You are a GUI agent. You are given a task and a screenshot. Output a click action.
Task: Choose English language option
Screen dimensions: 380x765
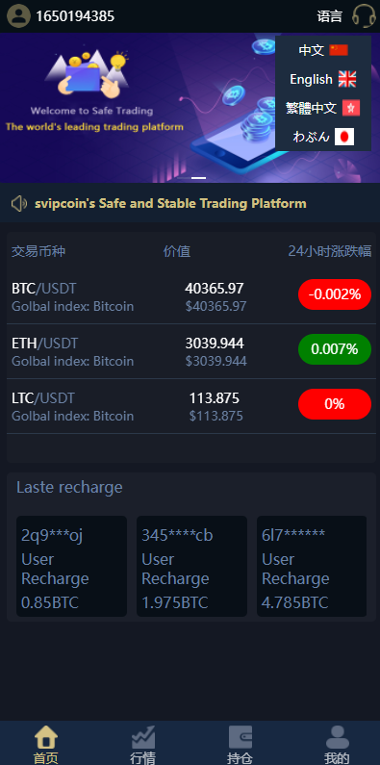coord(323,79)
